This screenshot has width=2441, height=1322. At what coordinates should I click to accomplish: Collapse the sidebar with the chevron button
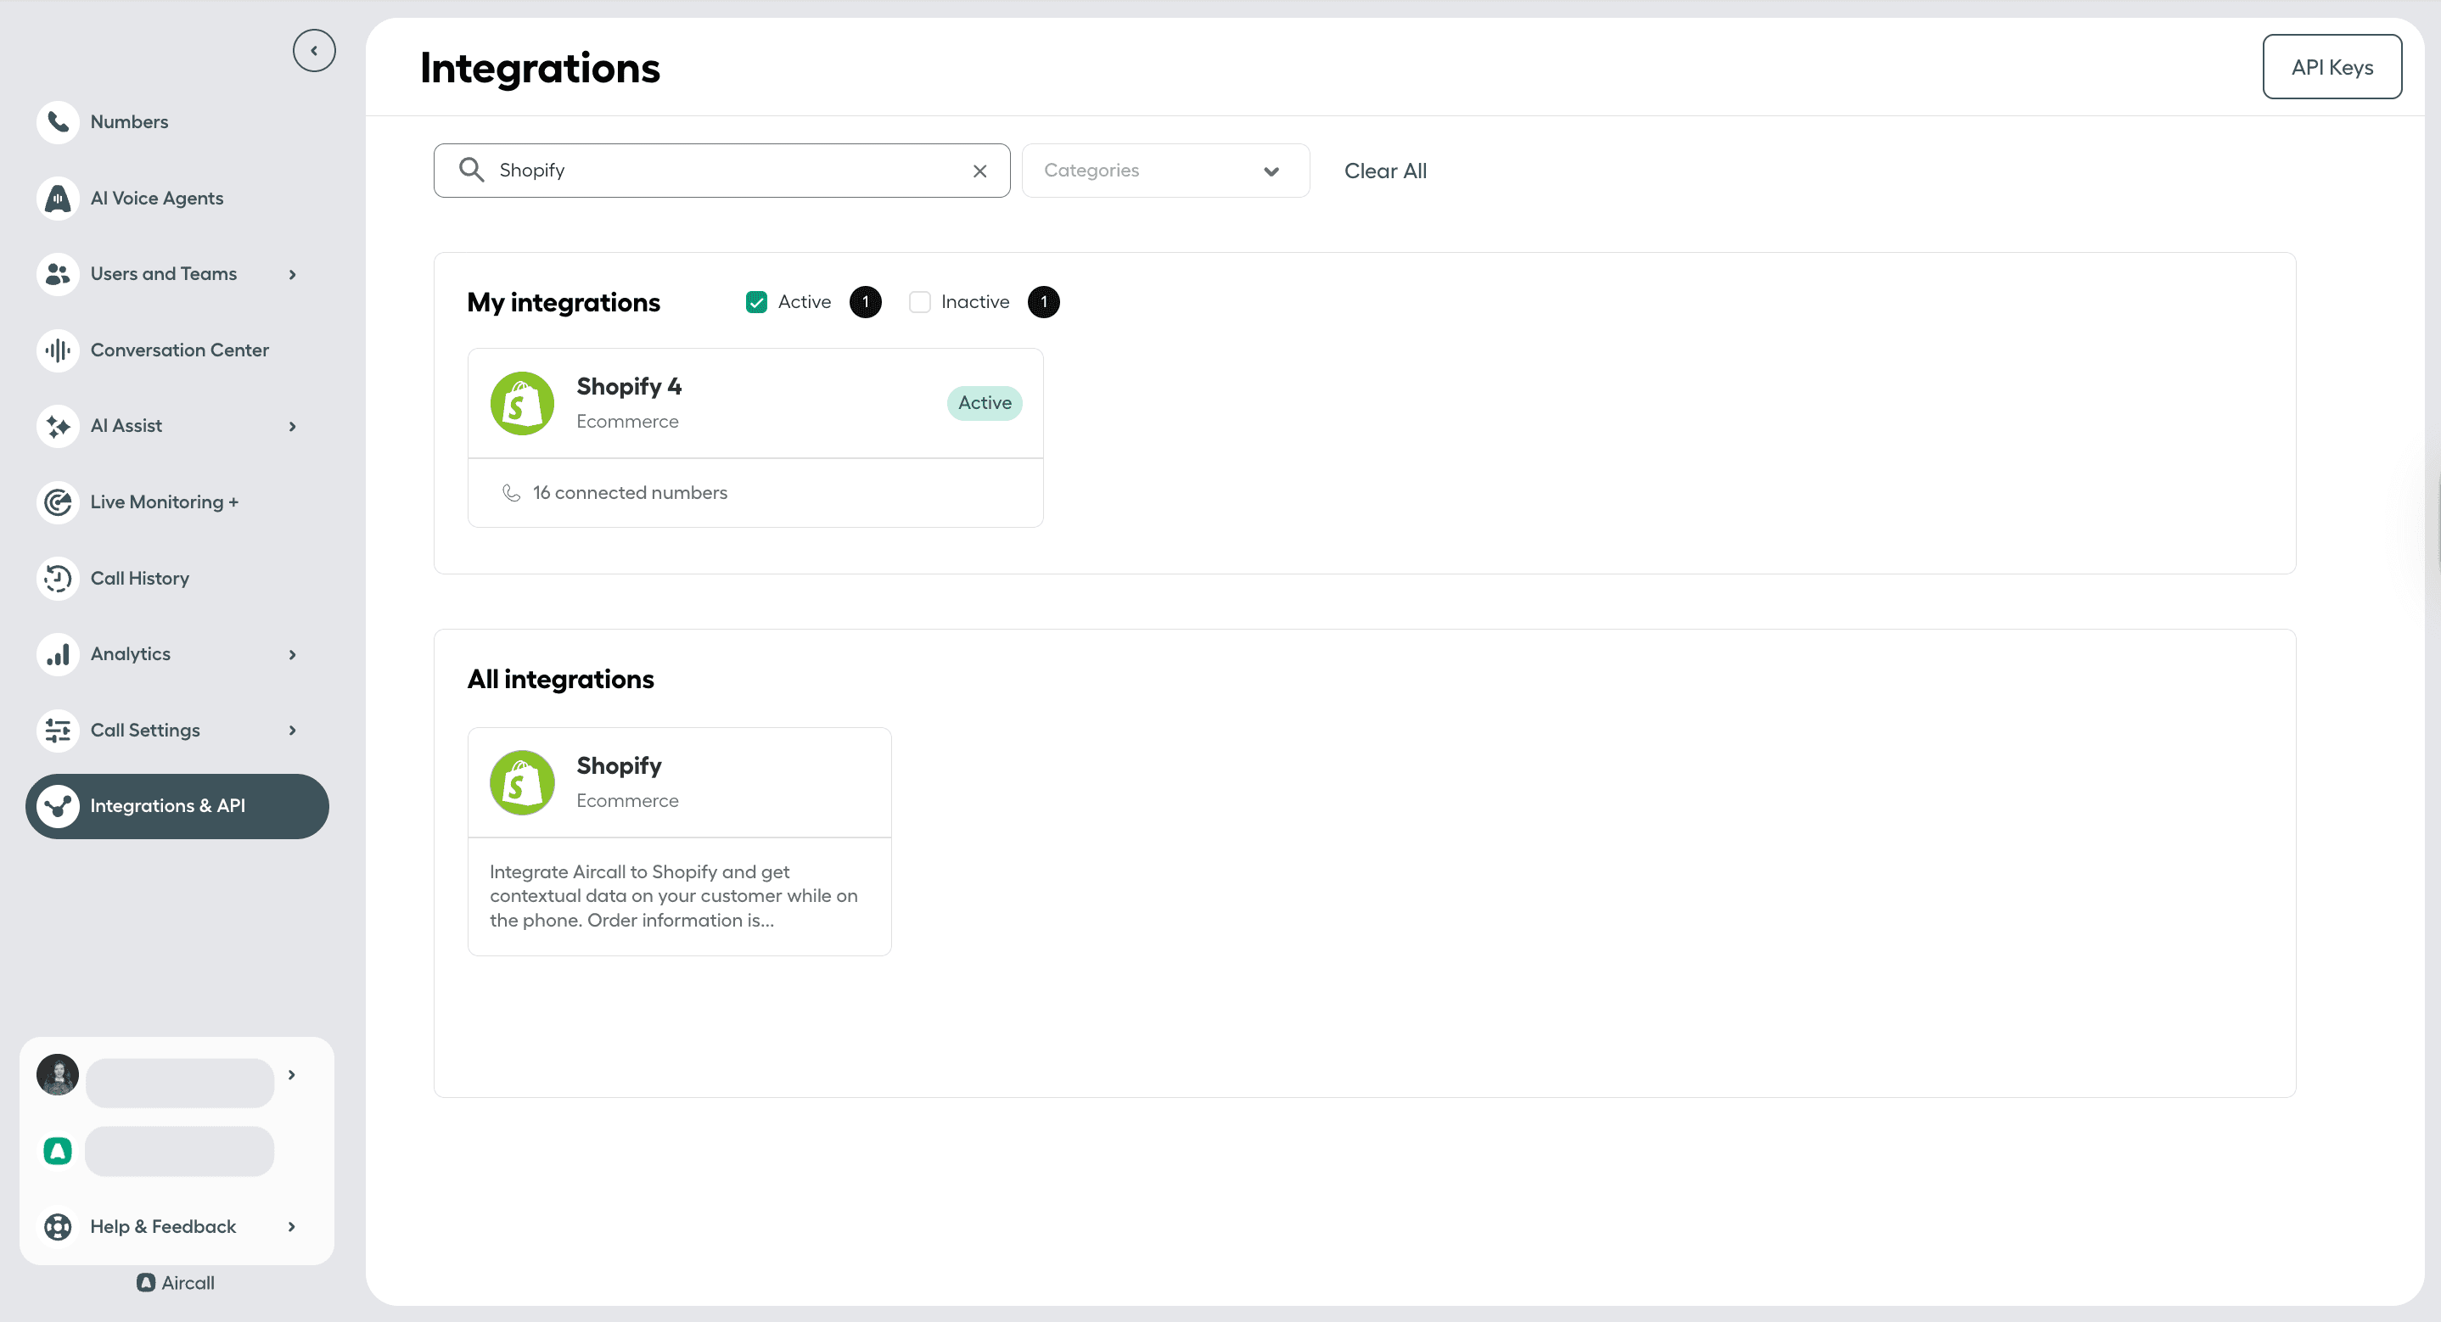pyautogui.click(x=314, y=50)
